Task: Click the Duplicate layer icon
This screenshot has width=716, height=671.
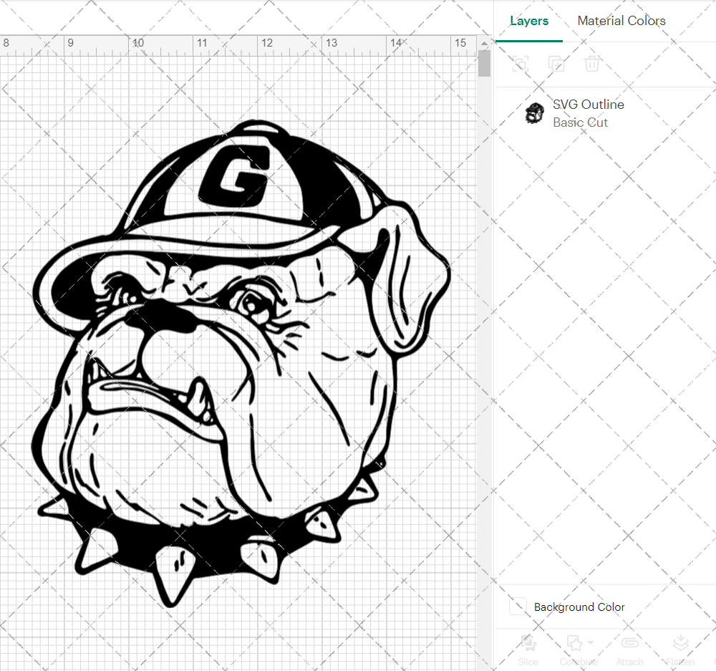Action: click(x=556, y=64)
